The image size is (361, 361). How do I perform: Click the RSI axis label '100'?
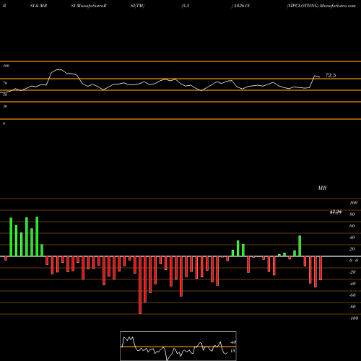tap(6, 66)
